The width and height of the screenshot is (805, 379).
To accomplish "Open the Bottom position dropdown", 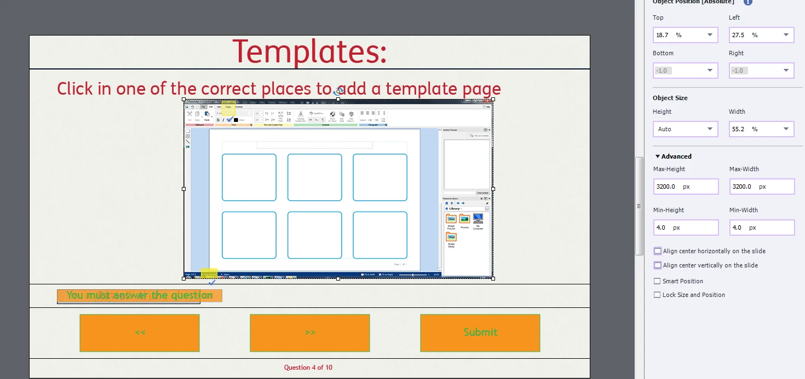I will [x=710, y=71].
